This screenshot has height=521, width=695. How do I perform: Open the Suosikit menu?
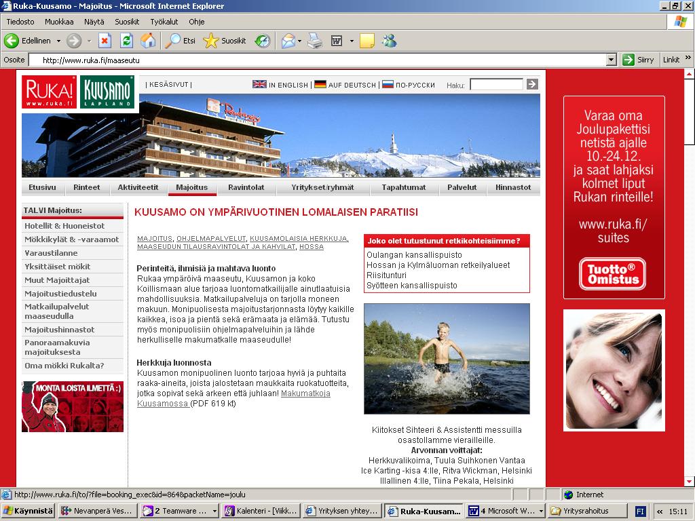click(127, 22)
